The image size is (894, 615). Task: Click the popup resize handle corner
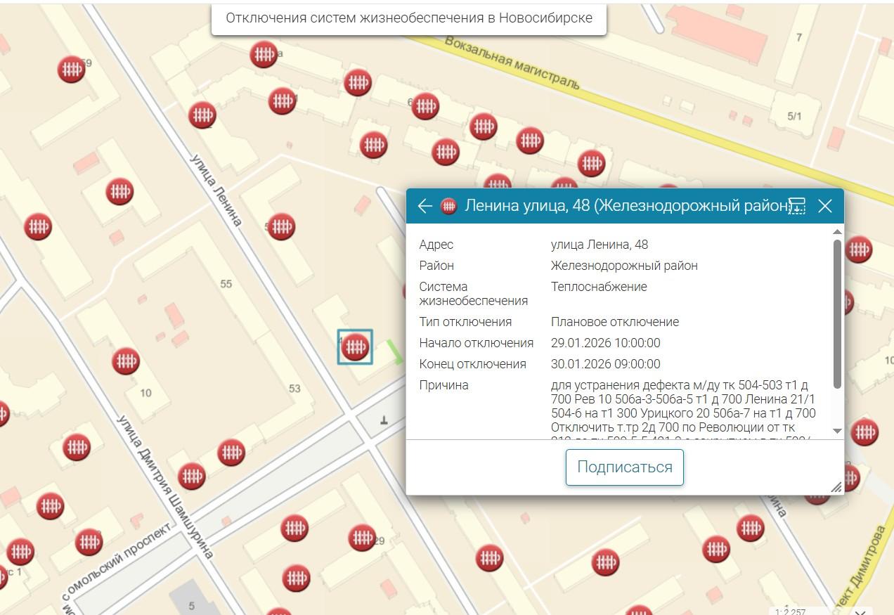point(836,487)
